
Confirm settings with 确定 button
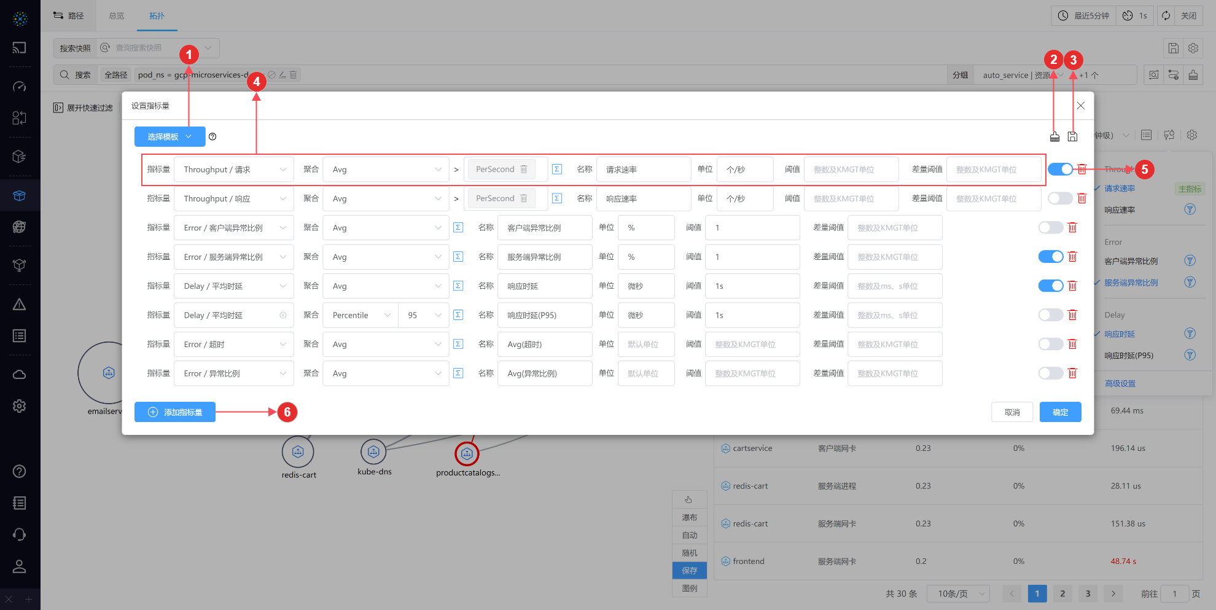coord(1060,412)
